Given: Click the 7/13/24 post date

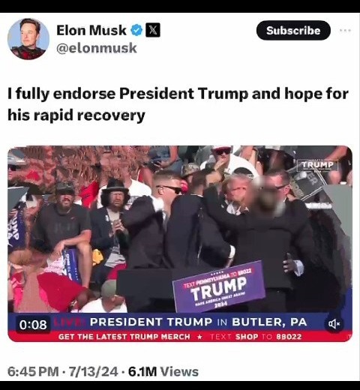Looking at the screenshot, I should [x=93, y=372].
